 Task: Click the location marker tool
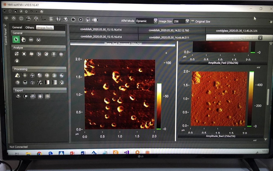point(38,40)
